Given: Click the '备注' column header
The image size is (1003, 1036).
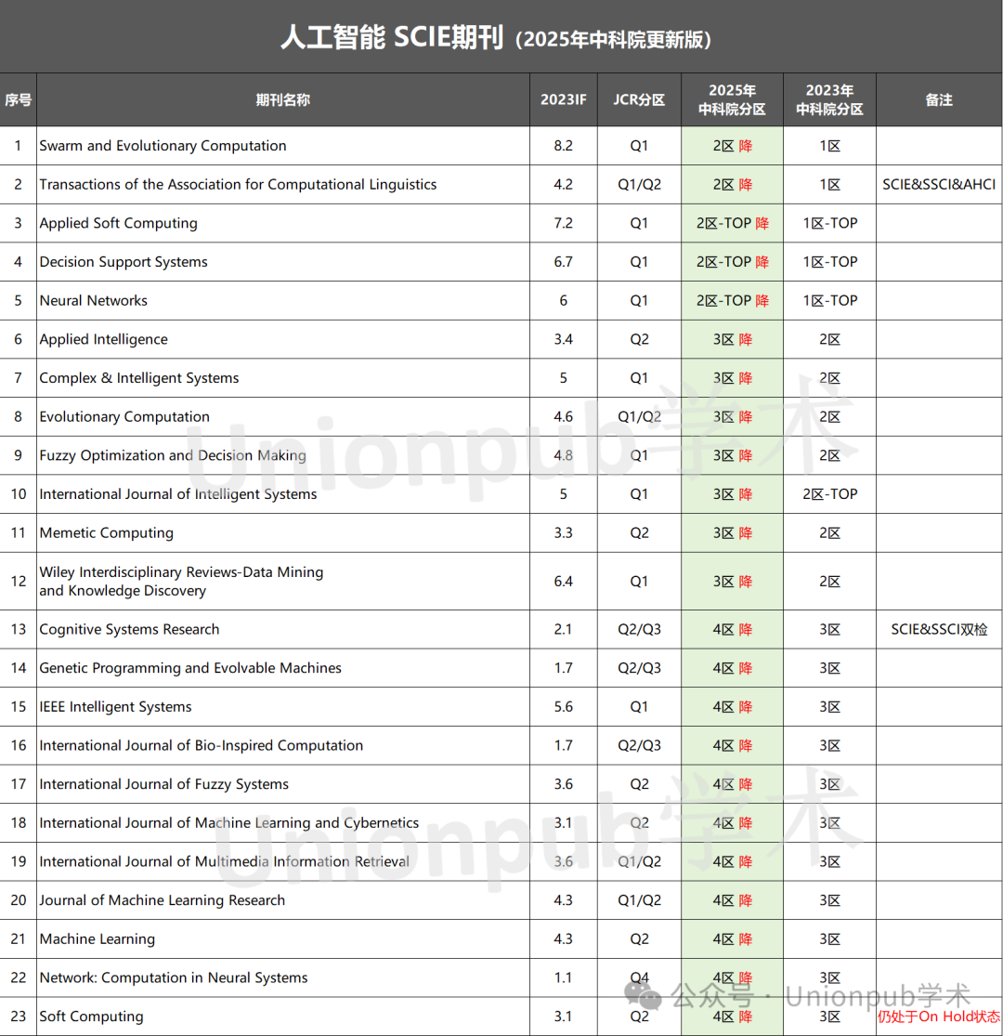Looking at the screenshot, I should 939,99.
